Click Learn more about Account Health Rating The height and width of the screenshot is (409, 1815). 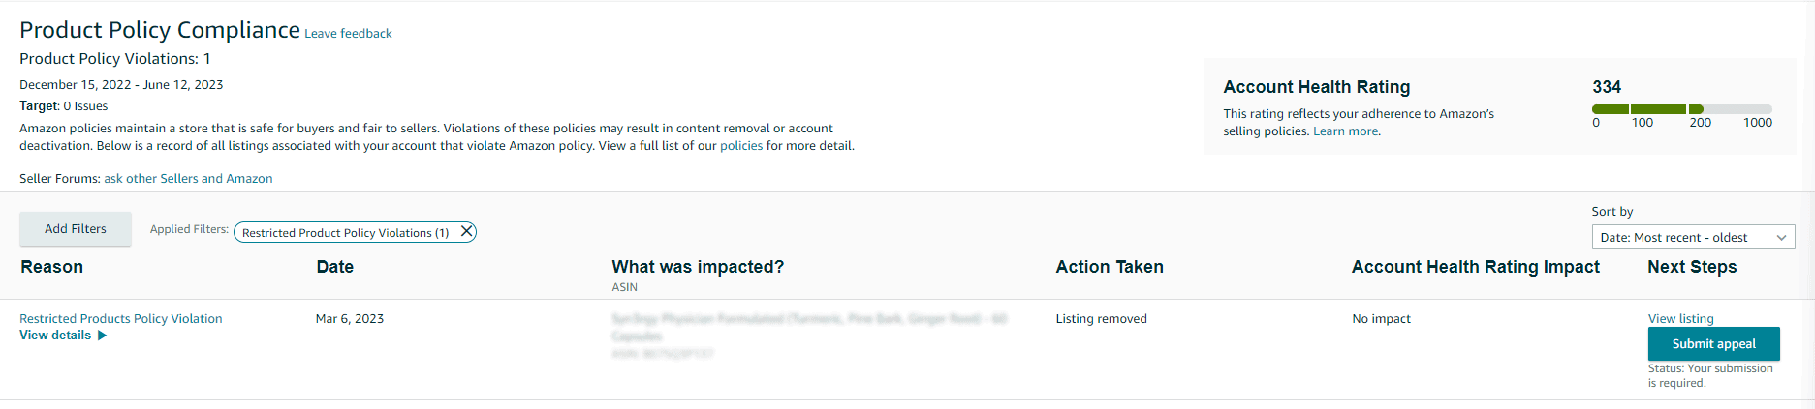tap(1346, 131)
